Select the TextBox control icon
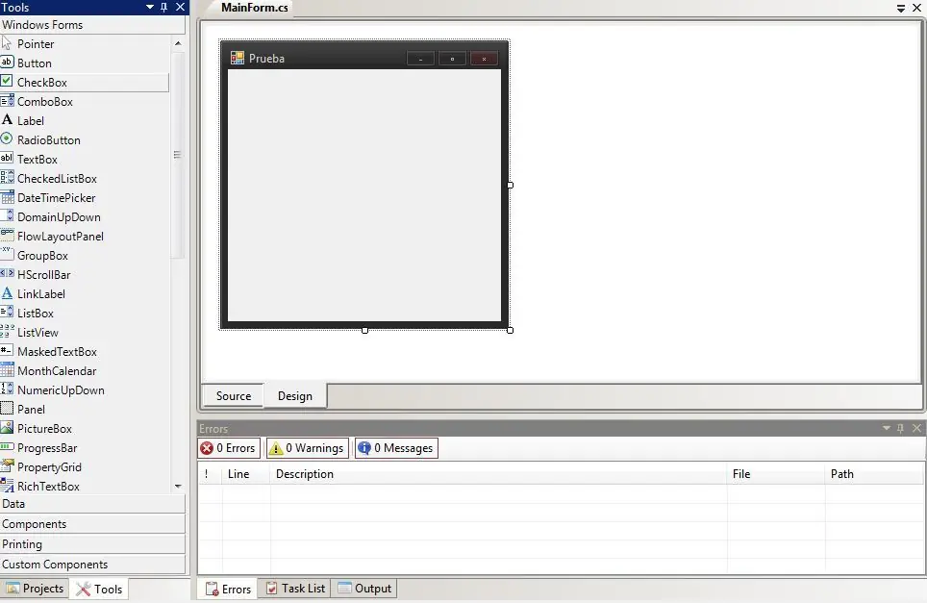Viewport: 927px width, 603px height. (7, 159)
